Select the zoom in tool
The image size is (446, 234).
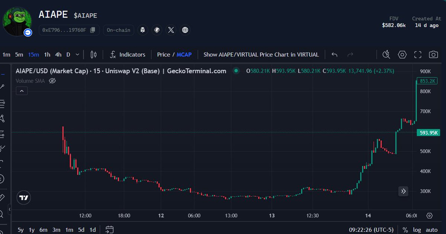click(x=2, y=214)
